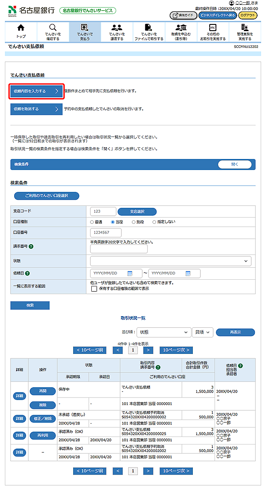This screenshot has height=488, width=266.
Task: Open 昇順 sort order dropdown
Action: (203, 332)
